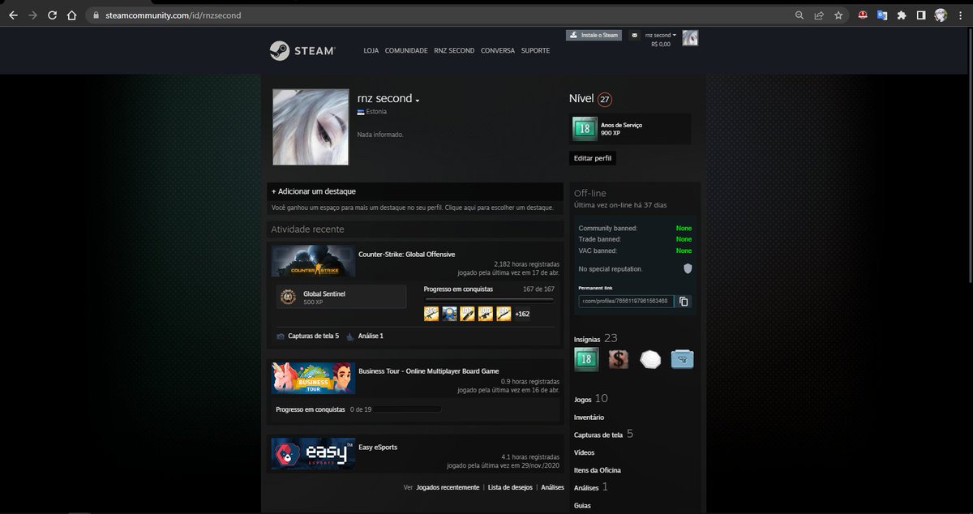Viewport: 973px width, 514px height.
Task: Open Business Tour - Online Multiplayer Board Game link
Action: click(429, 371)
